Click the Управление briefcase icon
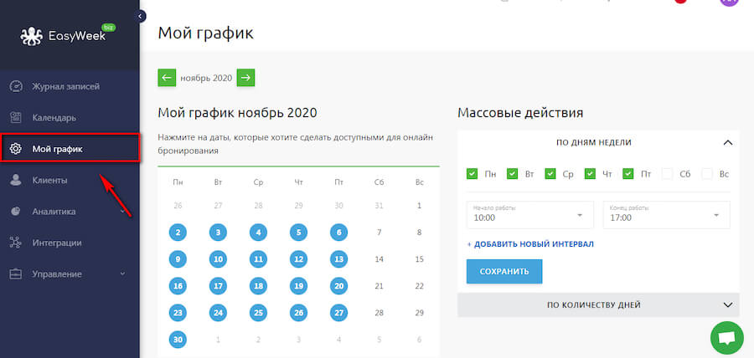Screen dimensions: 754x358 (x=16, y=274)
